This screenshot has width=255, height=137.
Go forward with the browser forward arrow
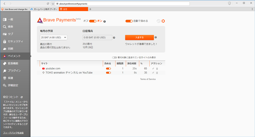click(x=11, y=4)
